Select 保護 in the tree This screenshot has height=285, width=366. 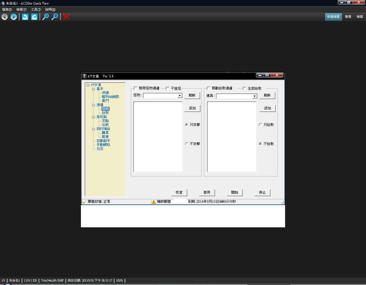(105, 93)
